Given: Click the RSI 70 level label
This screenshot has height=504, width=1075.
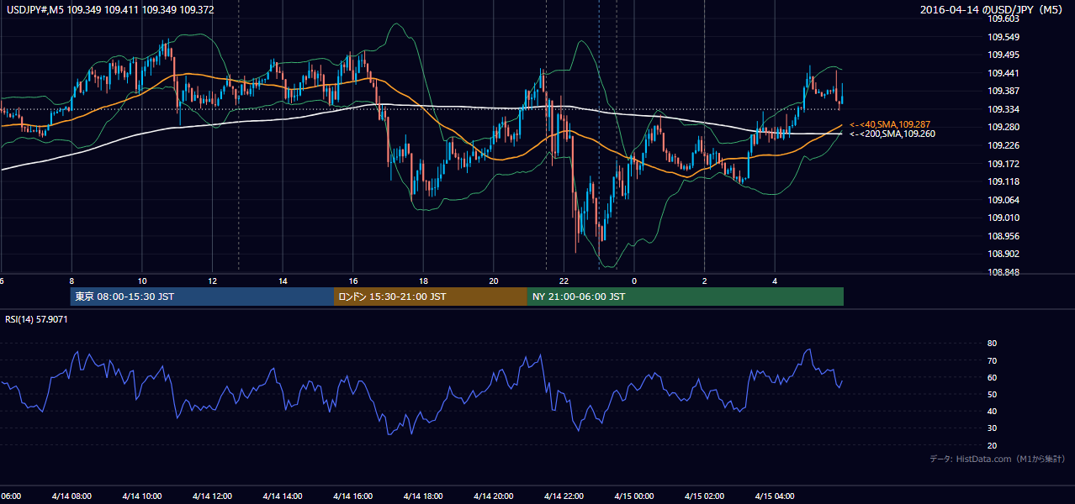Looking at the screenshot, I should pos(992,360).
